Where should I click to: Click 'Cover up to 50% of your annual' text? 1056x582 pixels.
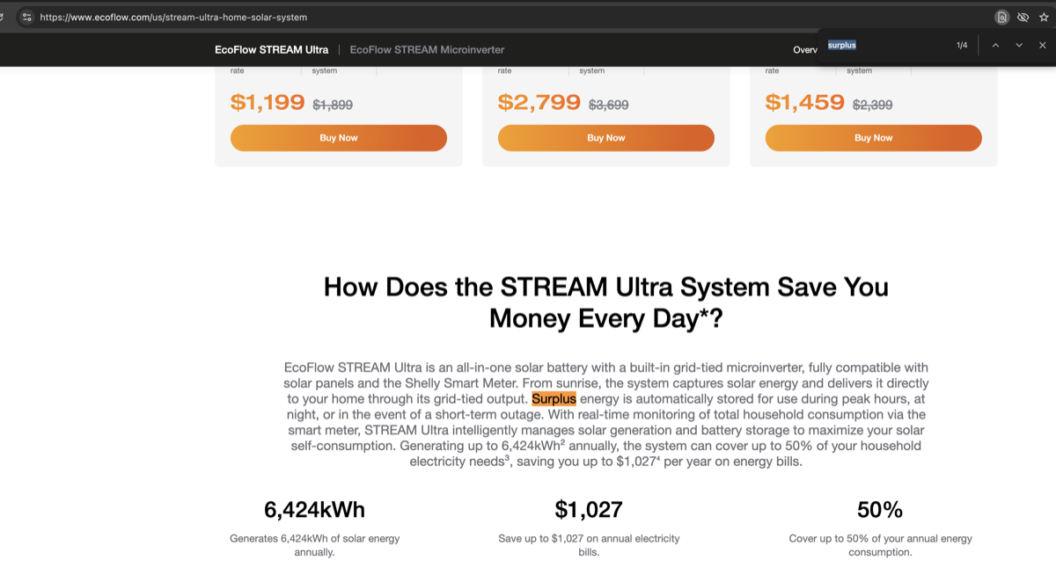pyautogui.click(x=880, y=545)
